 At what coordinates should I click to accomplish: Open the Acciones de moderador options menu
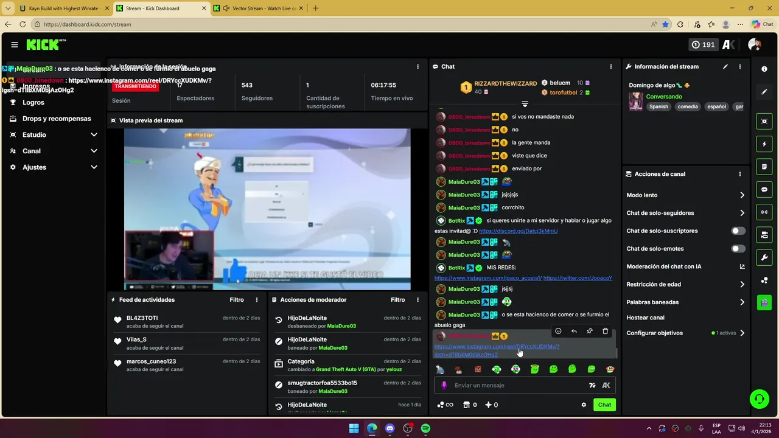(417, 300)
